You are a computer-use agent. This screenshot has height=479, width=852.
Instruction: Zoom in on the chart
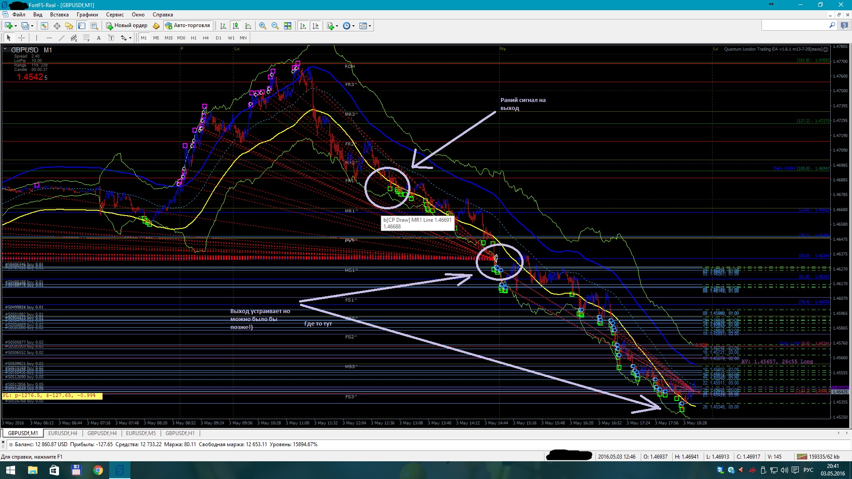pos(263,26)
